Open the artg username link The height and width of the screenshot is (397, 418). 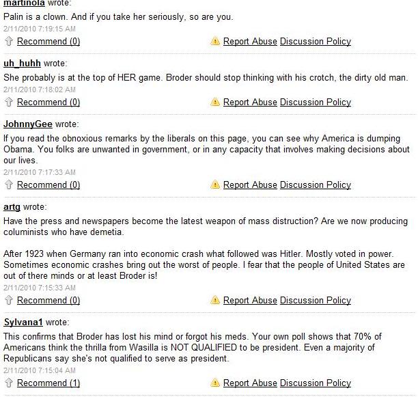click(12, 206)
